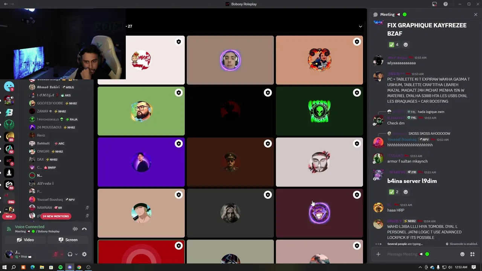Open server icon with 12 badge
The image size is (482, 271).
(9, 149)
